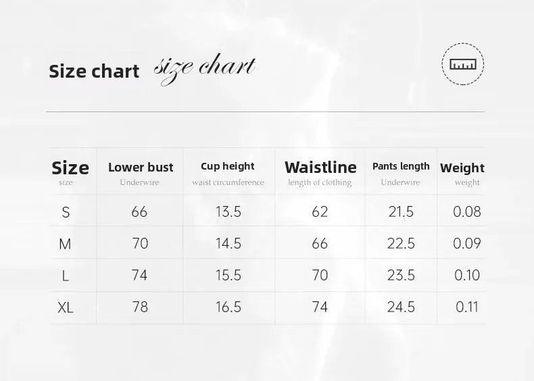
Task: Click the size M row label
Action: click(x=65, y=244)
